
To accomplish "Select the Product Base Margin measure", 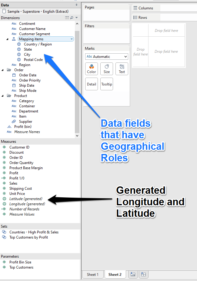I will tap(26, 168).
